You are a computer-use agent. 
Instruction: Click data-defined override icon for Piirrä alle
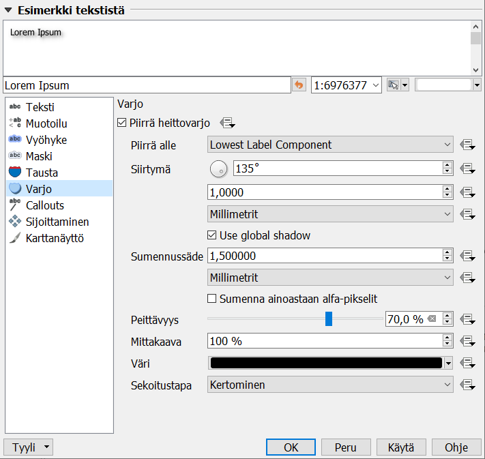467,145
